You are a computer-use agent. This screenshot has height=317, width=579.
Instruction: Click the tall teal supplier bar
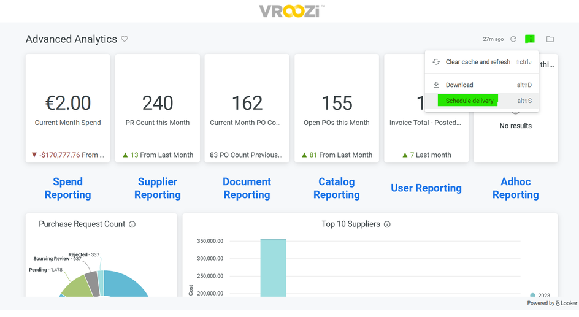coord(274,267)
